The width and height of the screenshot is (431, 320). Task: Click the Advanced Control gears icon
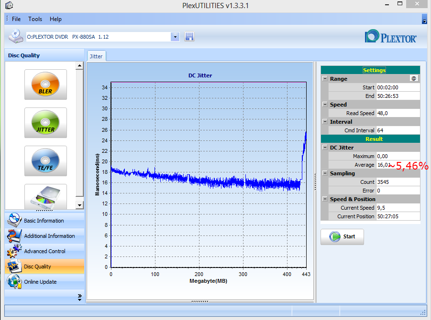tap(14, 251)
